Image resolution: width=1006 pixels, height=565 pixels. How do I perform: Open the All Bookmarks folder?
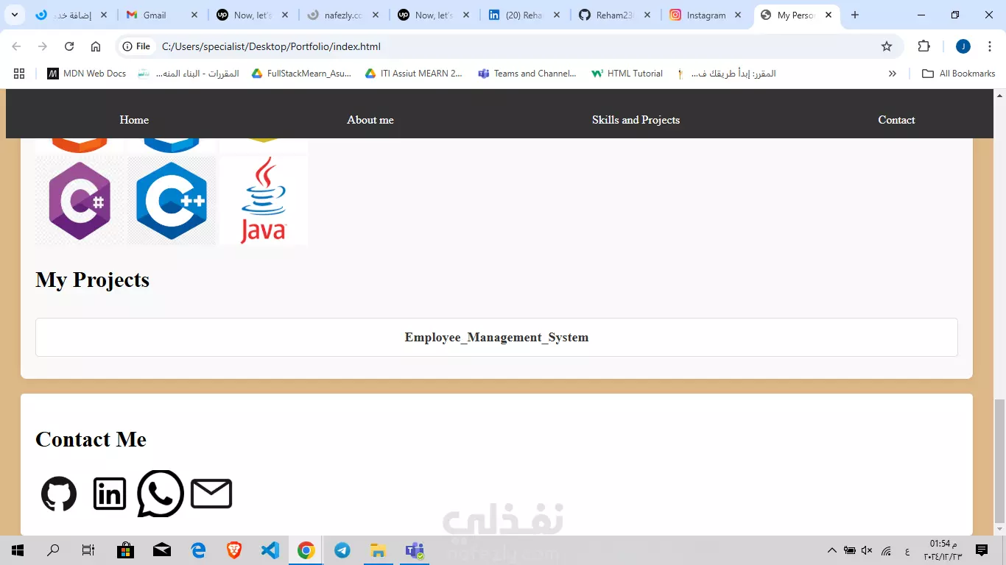pos(958,74)
